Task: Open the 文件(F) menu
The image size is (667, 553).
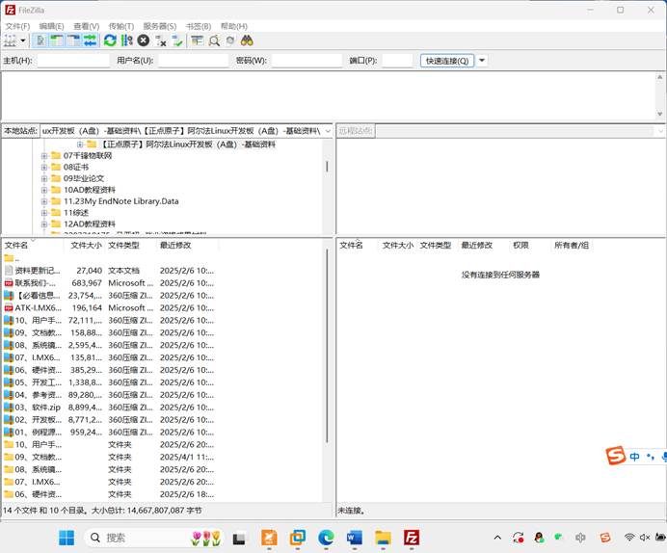Action: point(17,26)
